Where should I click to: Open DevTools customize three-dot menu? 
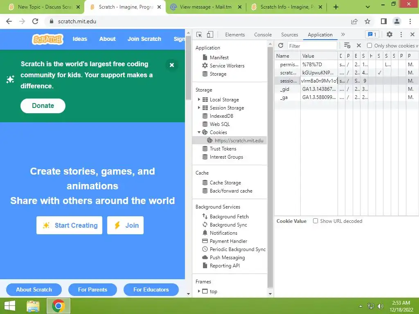pyautogui.click(x=401, y=34)
